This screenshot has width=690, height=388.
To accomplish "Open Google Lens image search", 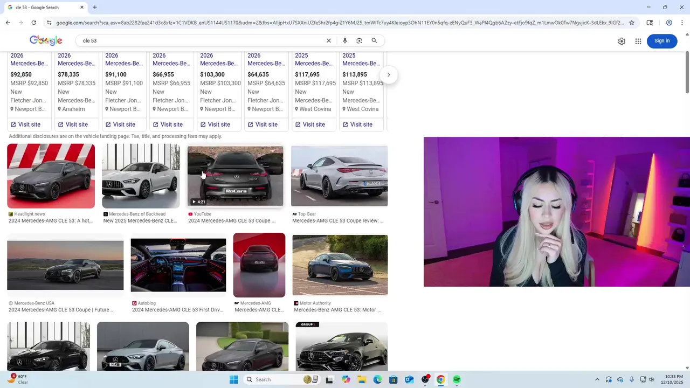I will tap(360, 41).
